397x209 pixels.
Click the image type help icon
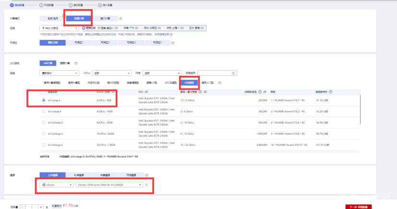pyautogui.click(x=147, y=175)
